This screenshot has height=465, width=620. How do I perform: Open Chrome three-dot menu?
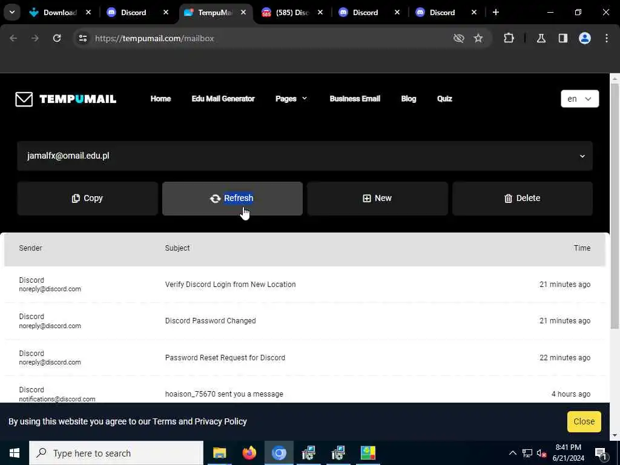[607, 38]
